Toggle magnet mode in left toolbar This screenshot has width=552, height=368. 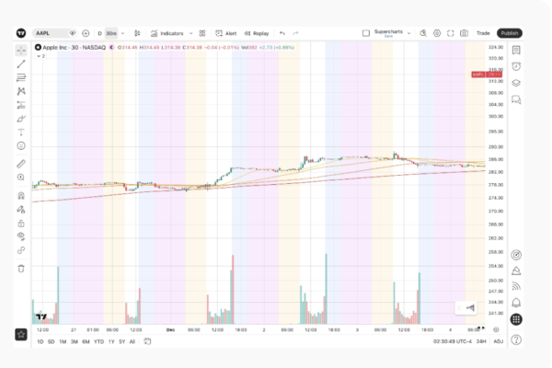[21, 196]
